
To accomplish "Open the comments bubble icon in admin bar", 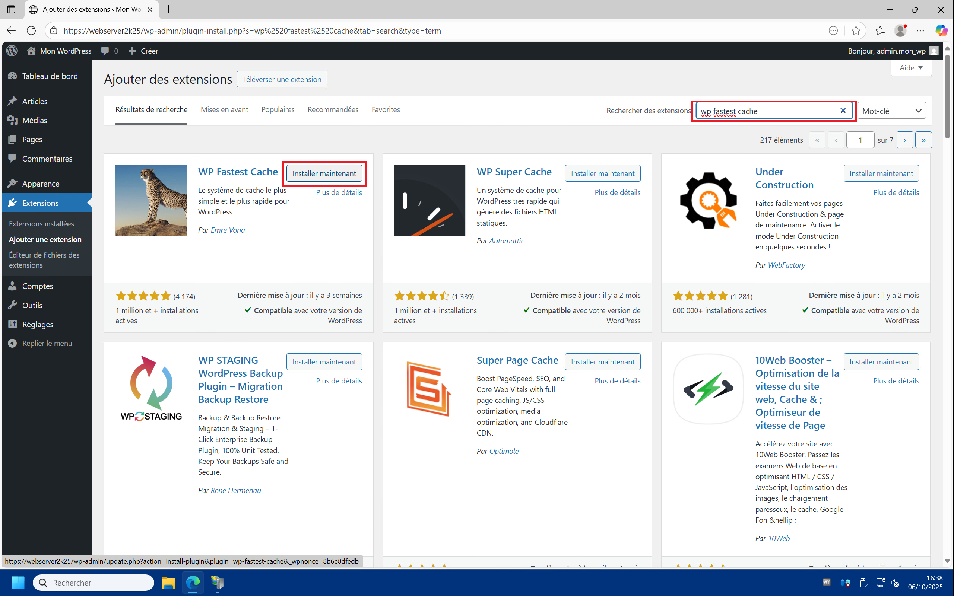I will [x=105, y=51].
